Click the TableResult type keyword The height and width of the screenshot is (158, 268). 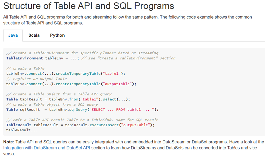[19, 125]
